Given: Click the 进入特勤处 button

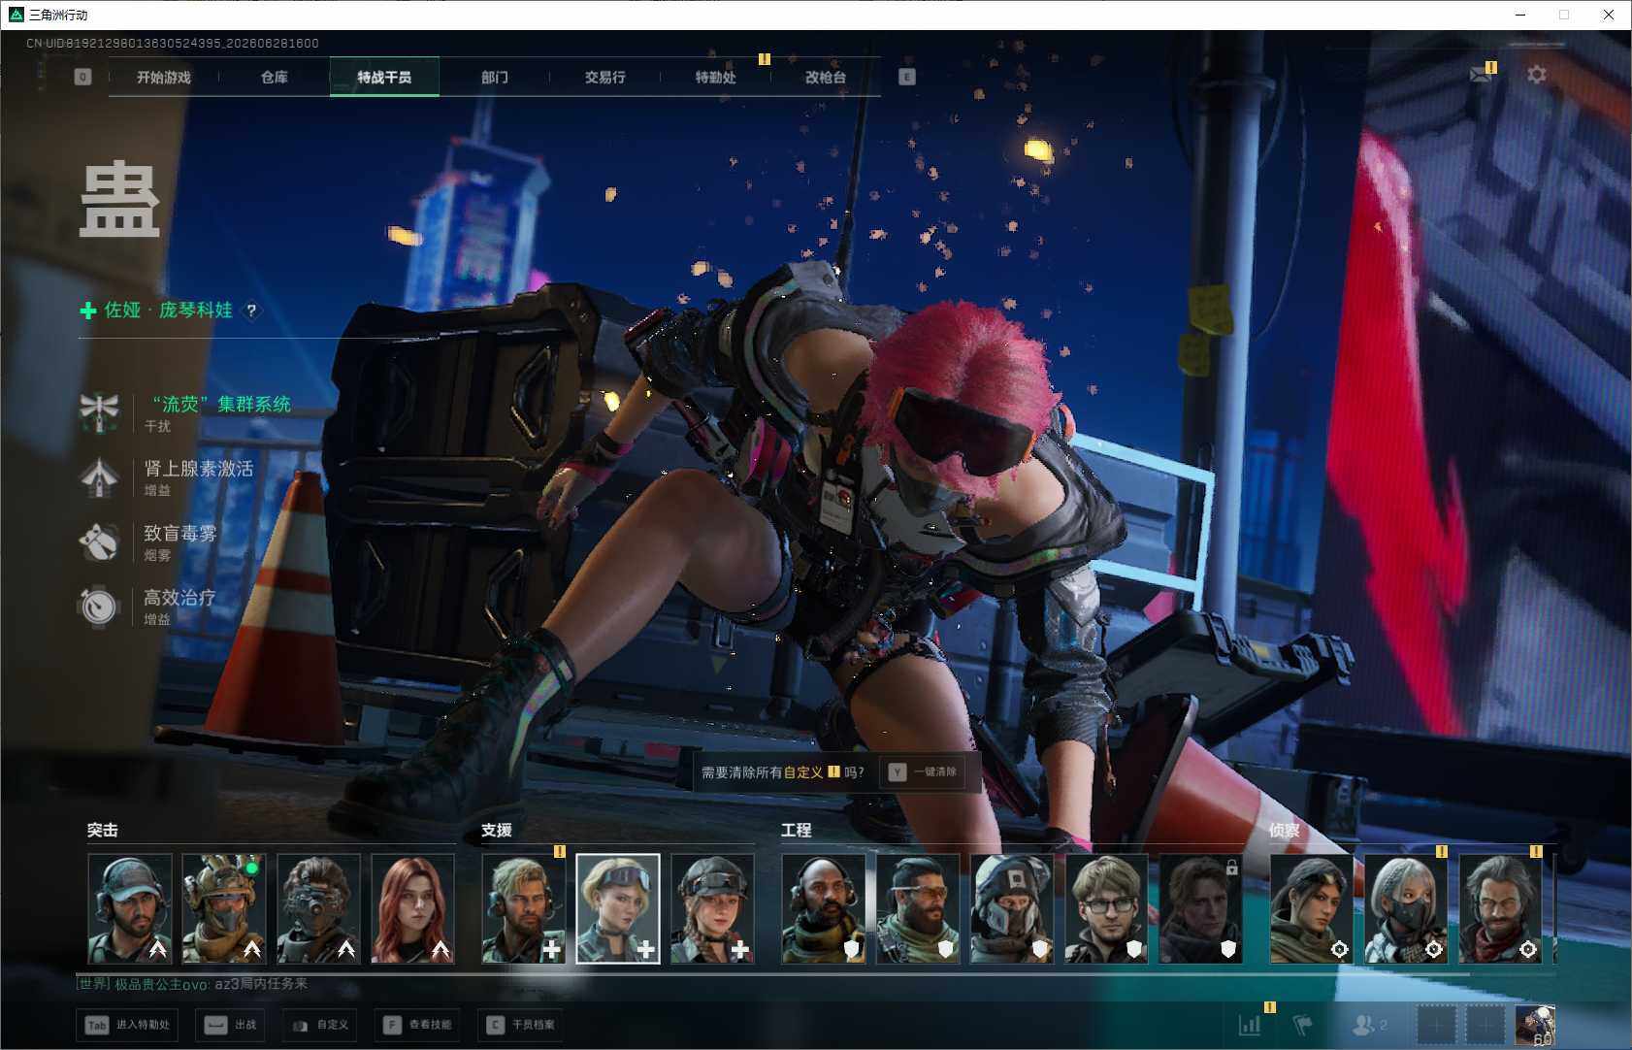Looking at the screenshot, I should [127, 1025].
